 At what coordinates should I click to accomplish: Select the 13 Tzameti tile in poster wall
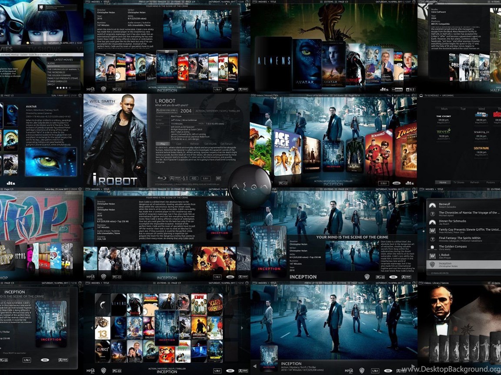tap(103, 328)
